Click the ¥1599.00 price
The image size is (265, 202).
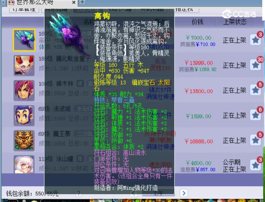pos(198,116)
